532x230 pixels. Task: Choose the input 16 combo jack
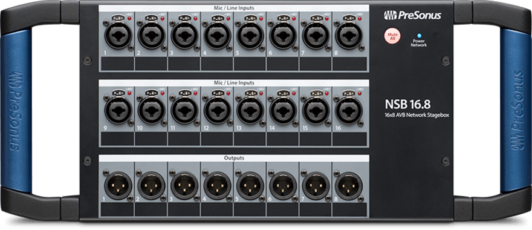(x=349, y=110)
